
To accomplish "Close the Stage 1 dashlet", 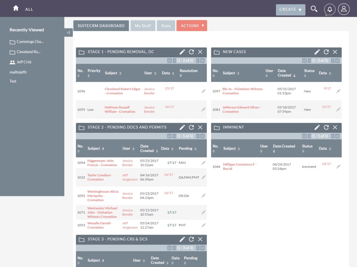I will point(200,52).
